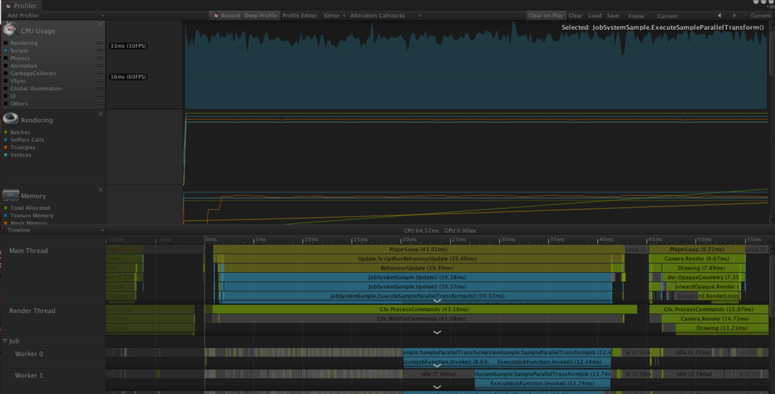Image resolution: width=775 pixels, height=394 pixels.
Task: Click the Clear button
Action: (x=575, y=15)
